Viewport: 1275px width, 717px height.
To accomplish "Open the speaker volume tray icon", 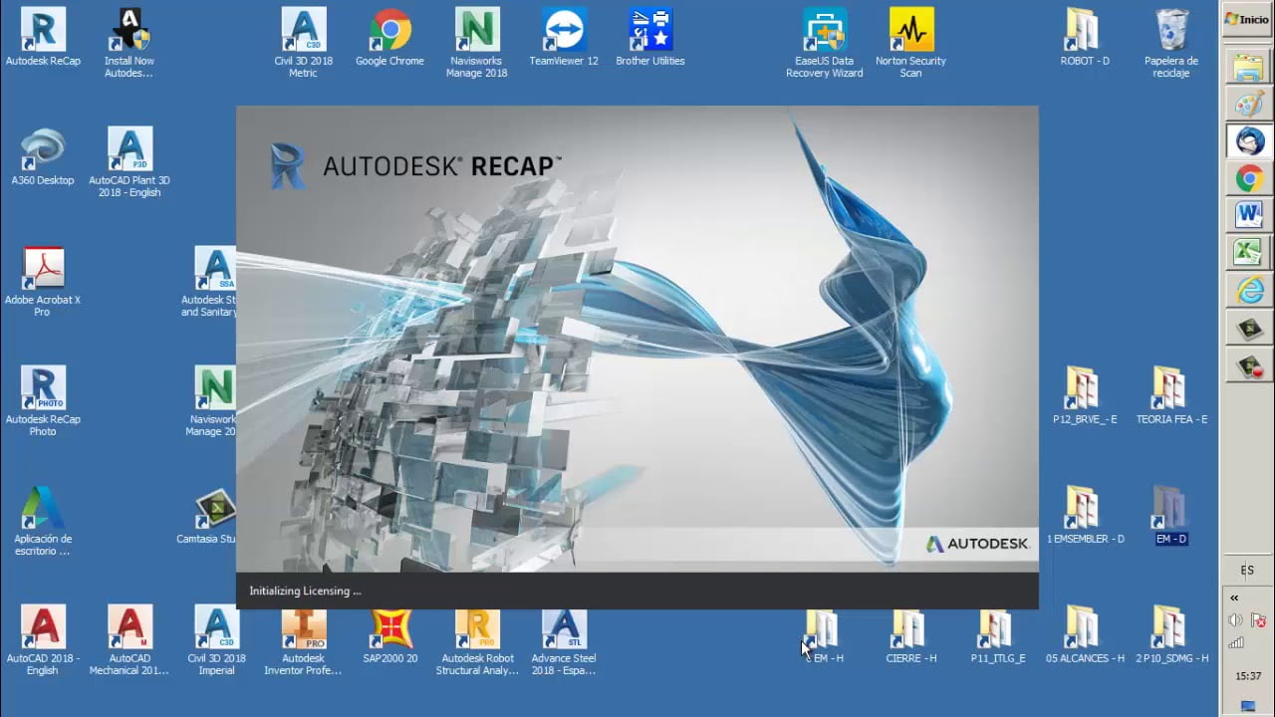I will (x=1235, y=620).
